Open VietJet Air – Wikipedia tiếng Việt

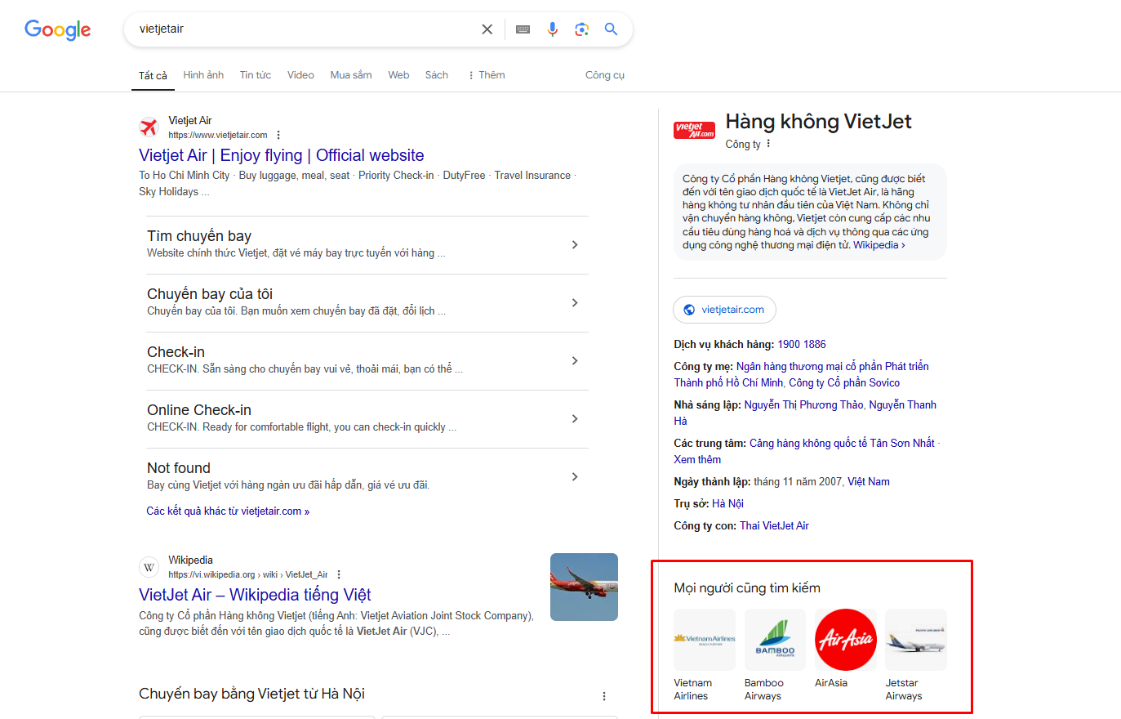[x=255, y=595]
